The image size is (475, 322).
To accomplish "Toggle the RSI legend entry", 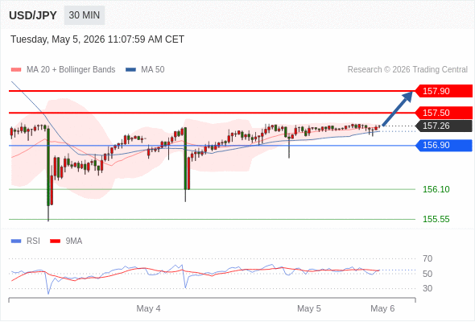I will pos(26,242).
